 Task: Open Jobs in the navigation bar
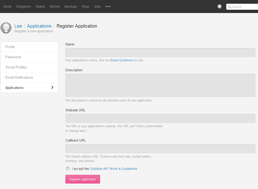click(x=97, y=6)
